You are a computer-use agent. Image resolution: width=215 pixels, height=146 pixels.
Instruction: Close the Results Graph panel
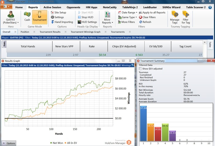[x=130, y=61]
